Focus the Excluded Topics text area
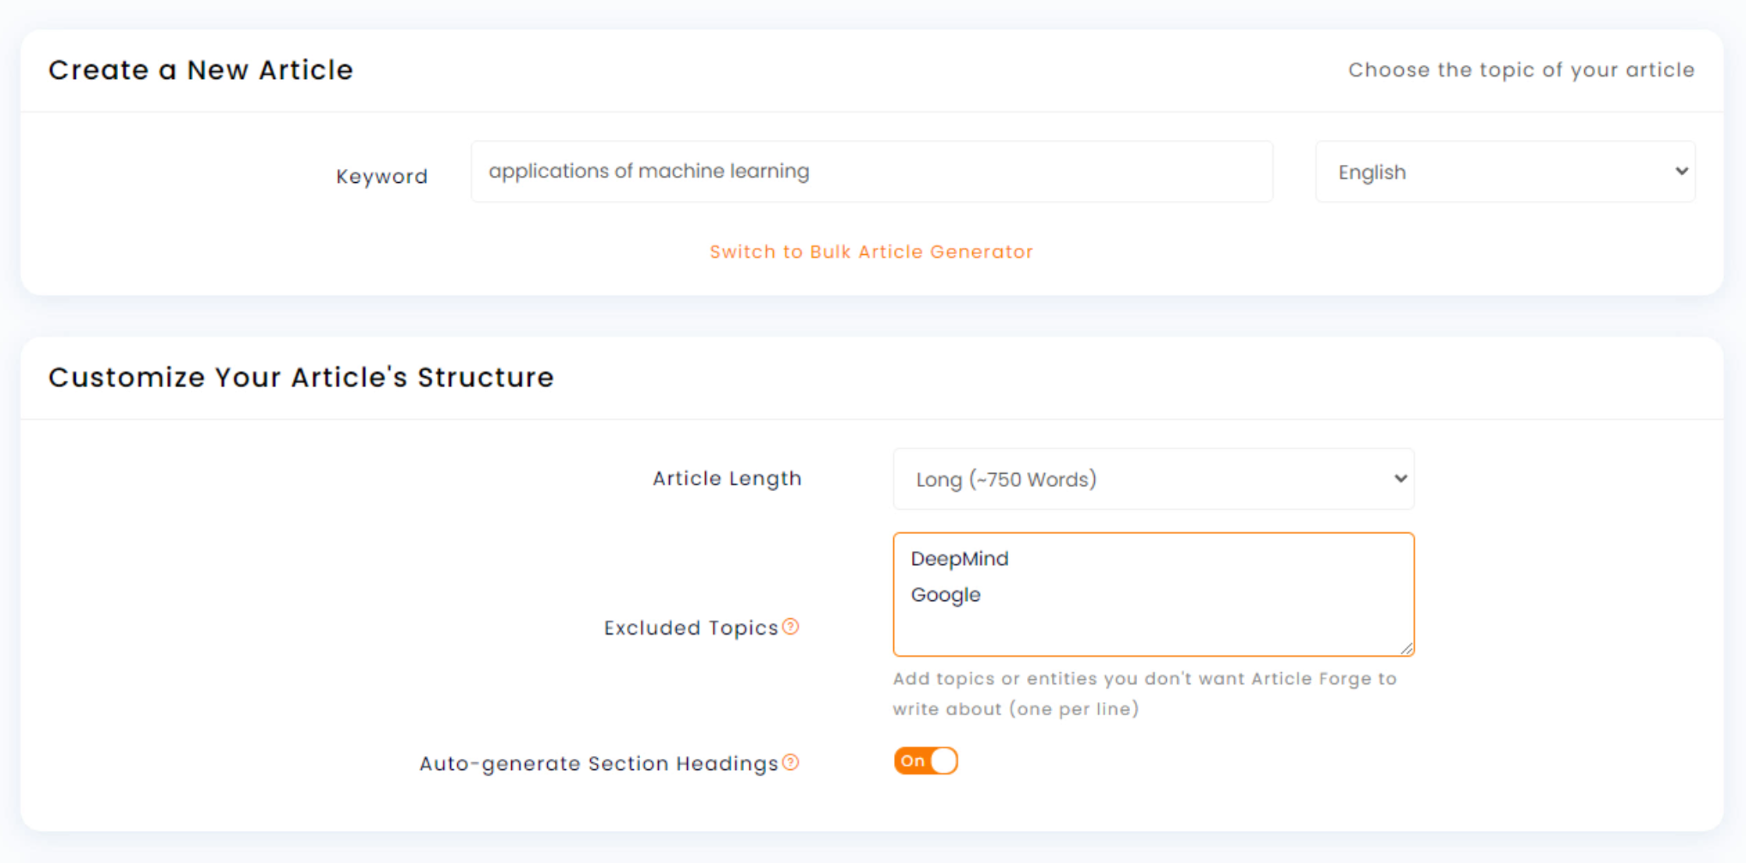Image resolution: width=1746 pixels, height=863 pixels. coord(1154,594)
